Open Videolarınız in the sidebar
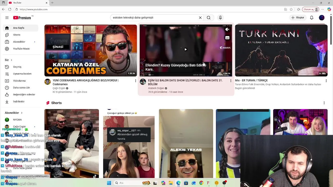This screenshot has width=333, height=187. pos(21,81)
